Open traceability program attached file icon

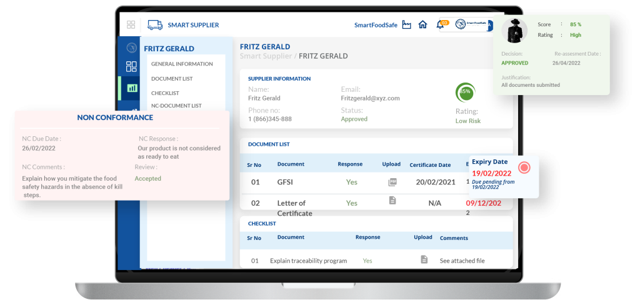click(x=424, y=259)
